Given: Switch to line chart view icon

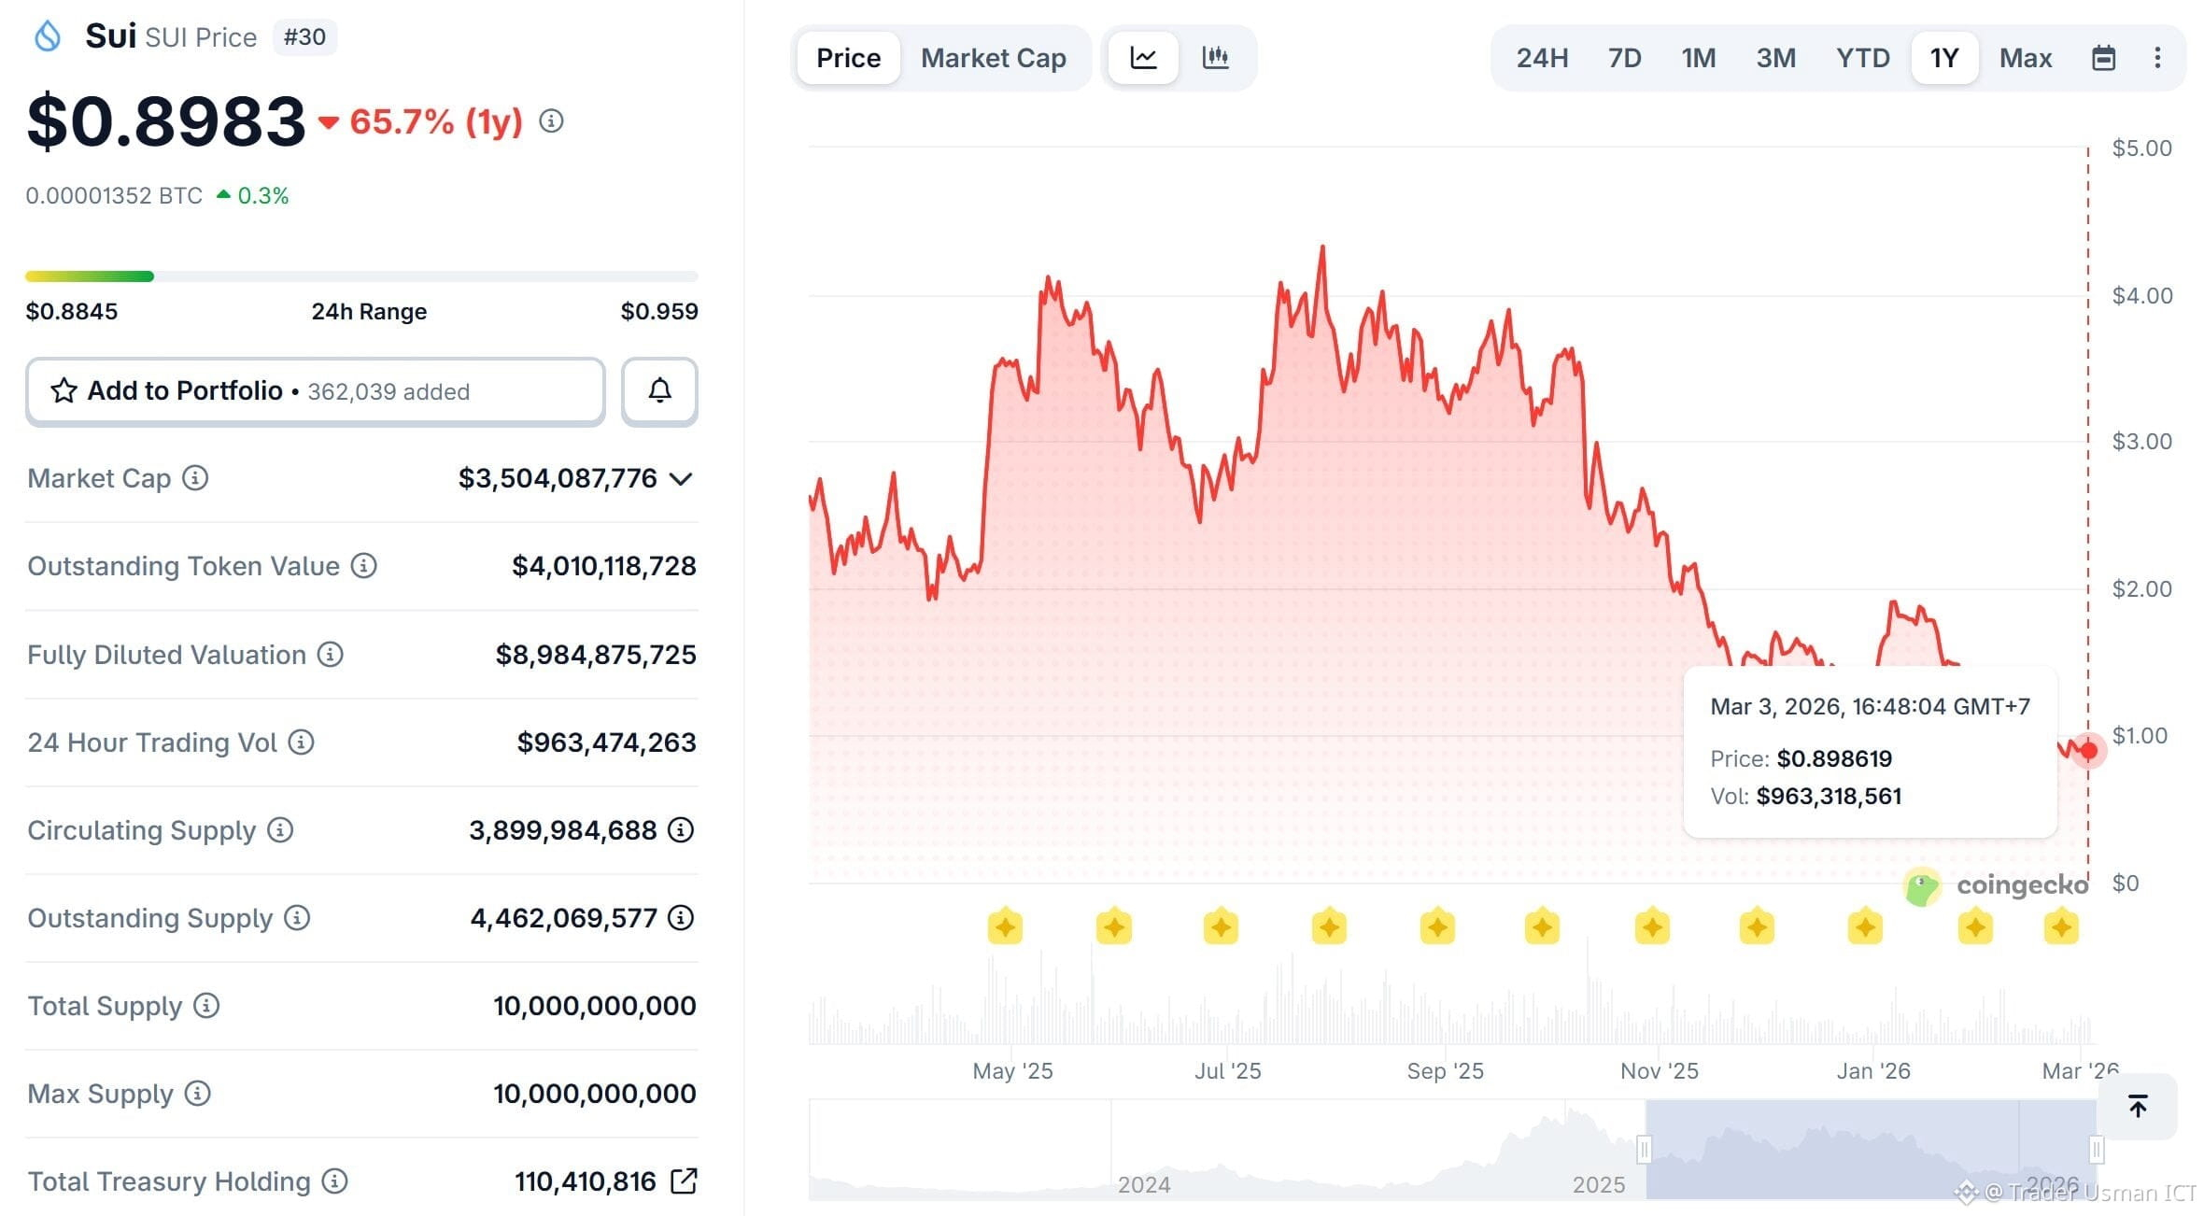Looking at the screenshot, I should click(1143, 58).
